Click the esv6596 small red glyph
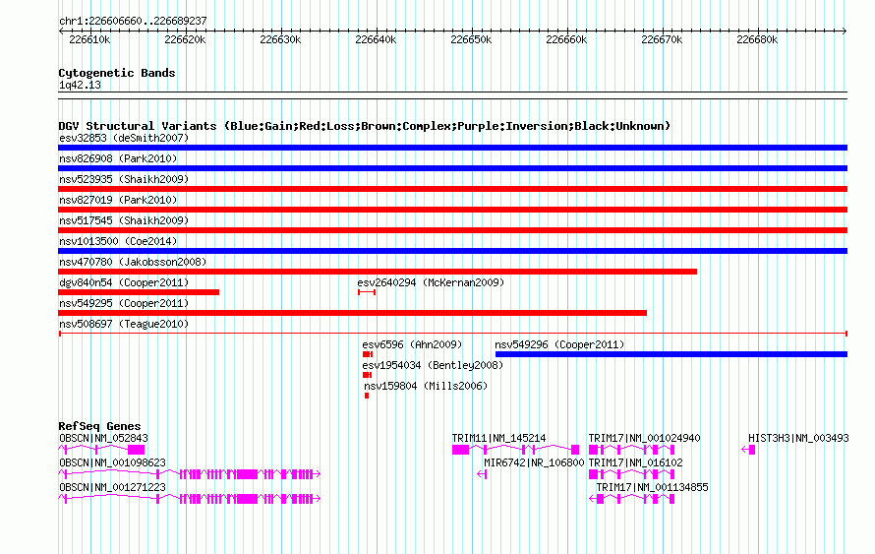Image resolution: width=875 pixels, height=554 pixels. point(367,354)
